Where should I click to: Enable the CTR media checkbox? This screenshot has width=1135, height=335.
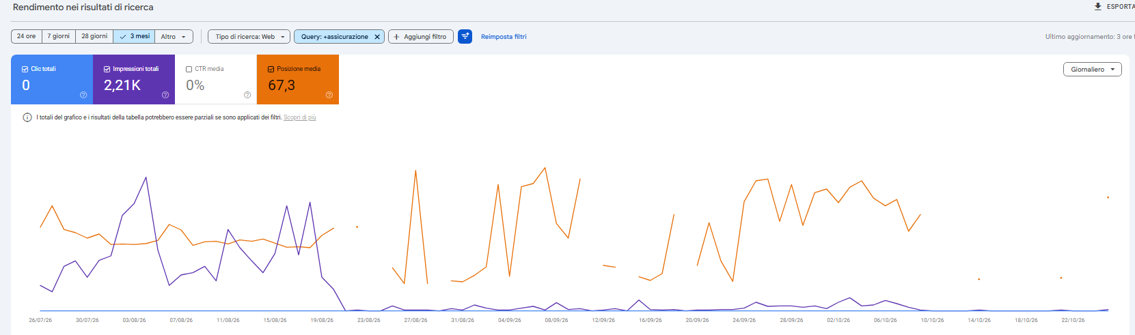[x=189, y=69]
